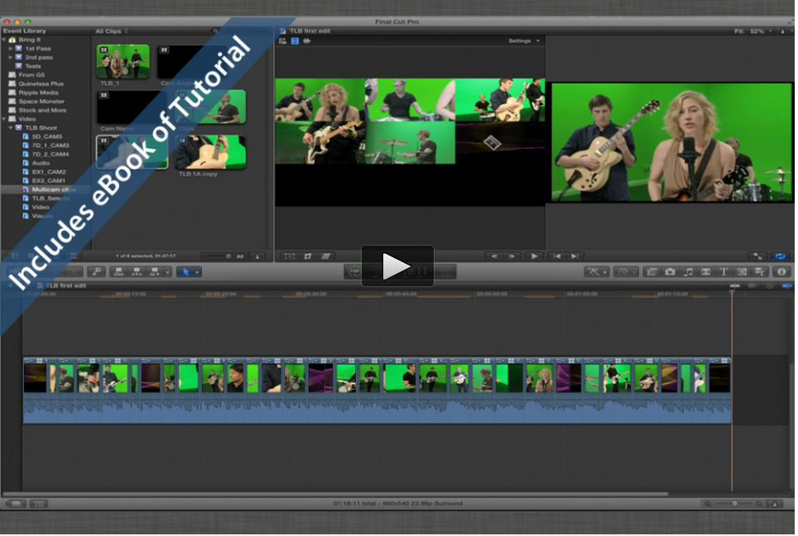798x536 pixels.
Task: Adjust the clip duration slider in browser
Action: point(218,256)
